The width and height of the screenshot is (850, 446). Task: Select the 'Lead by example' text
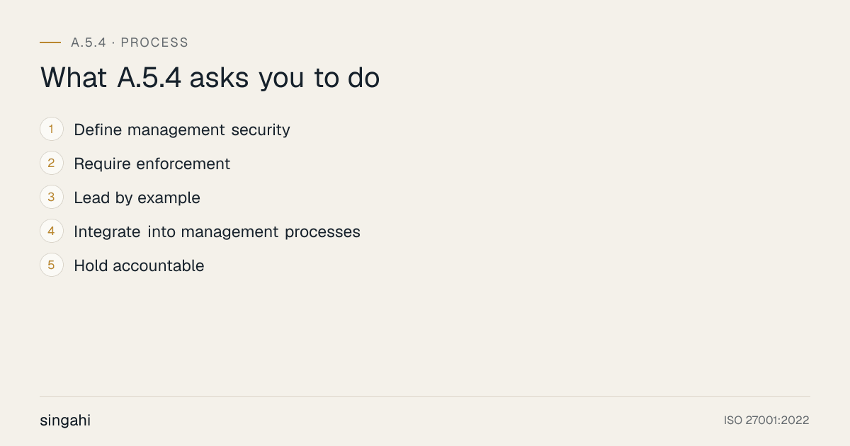137,198
